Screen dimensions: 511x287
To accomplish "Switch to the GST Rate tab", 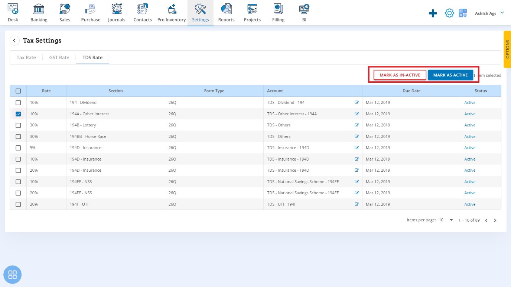I will pyautogui.click(x=59, y=57).
